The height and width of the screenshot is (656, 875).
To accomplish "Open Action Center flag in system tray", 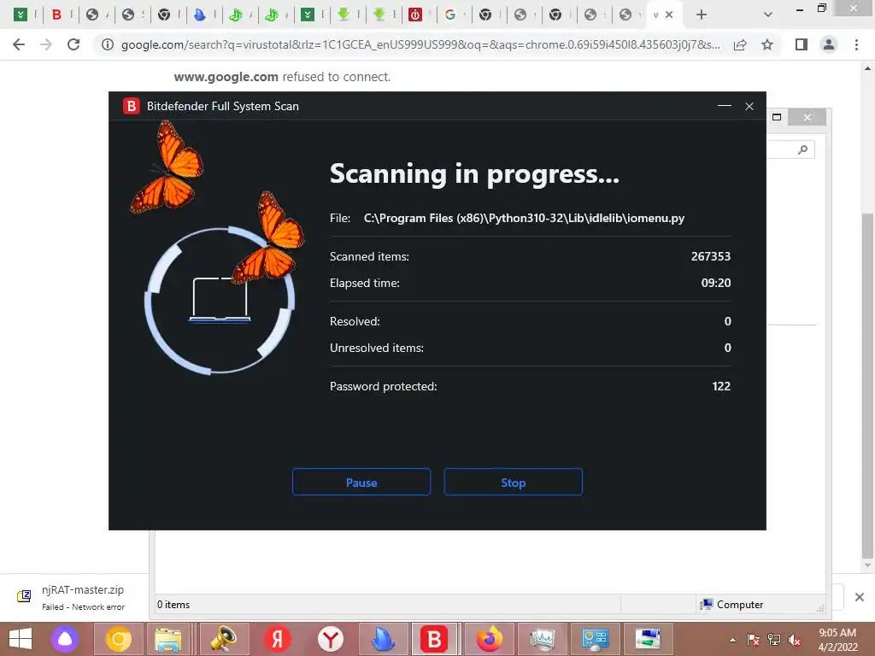I will coord(753,640).
